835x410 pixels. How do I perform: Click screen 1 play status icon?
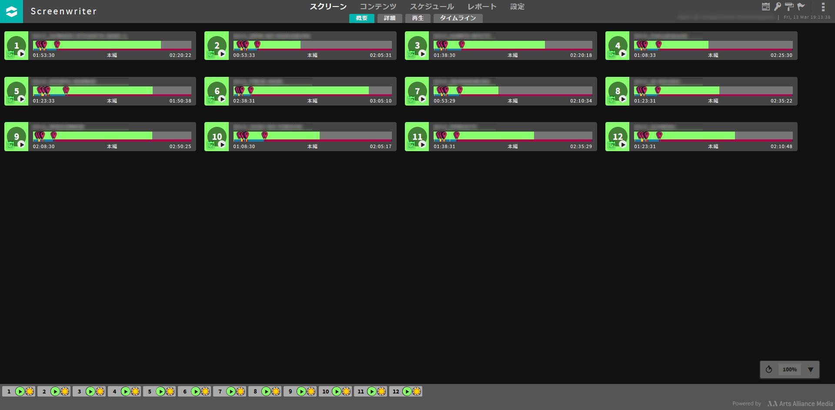click(x=21, y=54)
